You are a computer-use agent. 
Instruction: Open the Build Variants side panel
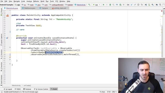(1, 80)
